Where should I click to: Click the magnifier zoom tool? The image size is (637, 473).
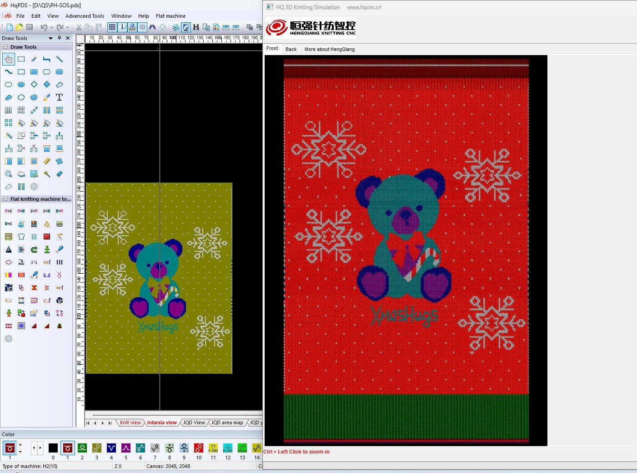point(9,174)
